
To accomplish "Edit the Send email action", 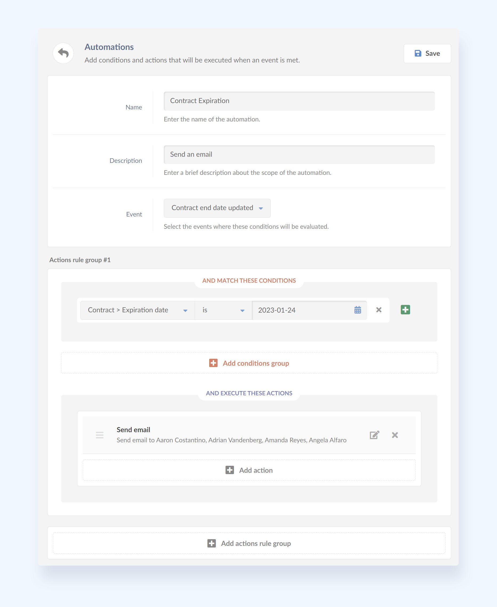I will (375, 435).
